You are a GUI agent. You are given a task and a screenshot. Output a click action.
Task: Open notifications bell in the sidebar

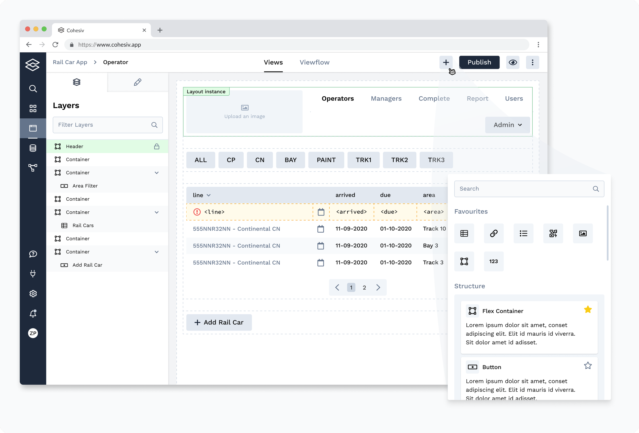pyautogui.click(x=33, y=313)
